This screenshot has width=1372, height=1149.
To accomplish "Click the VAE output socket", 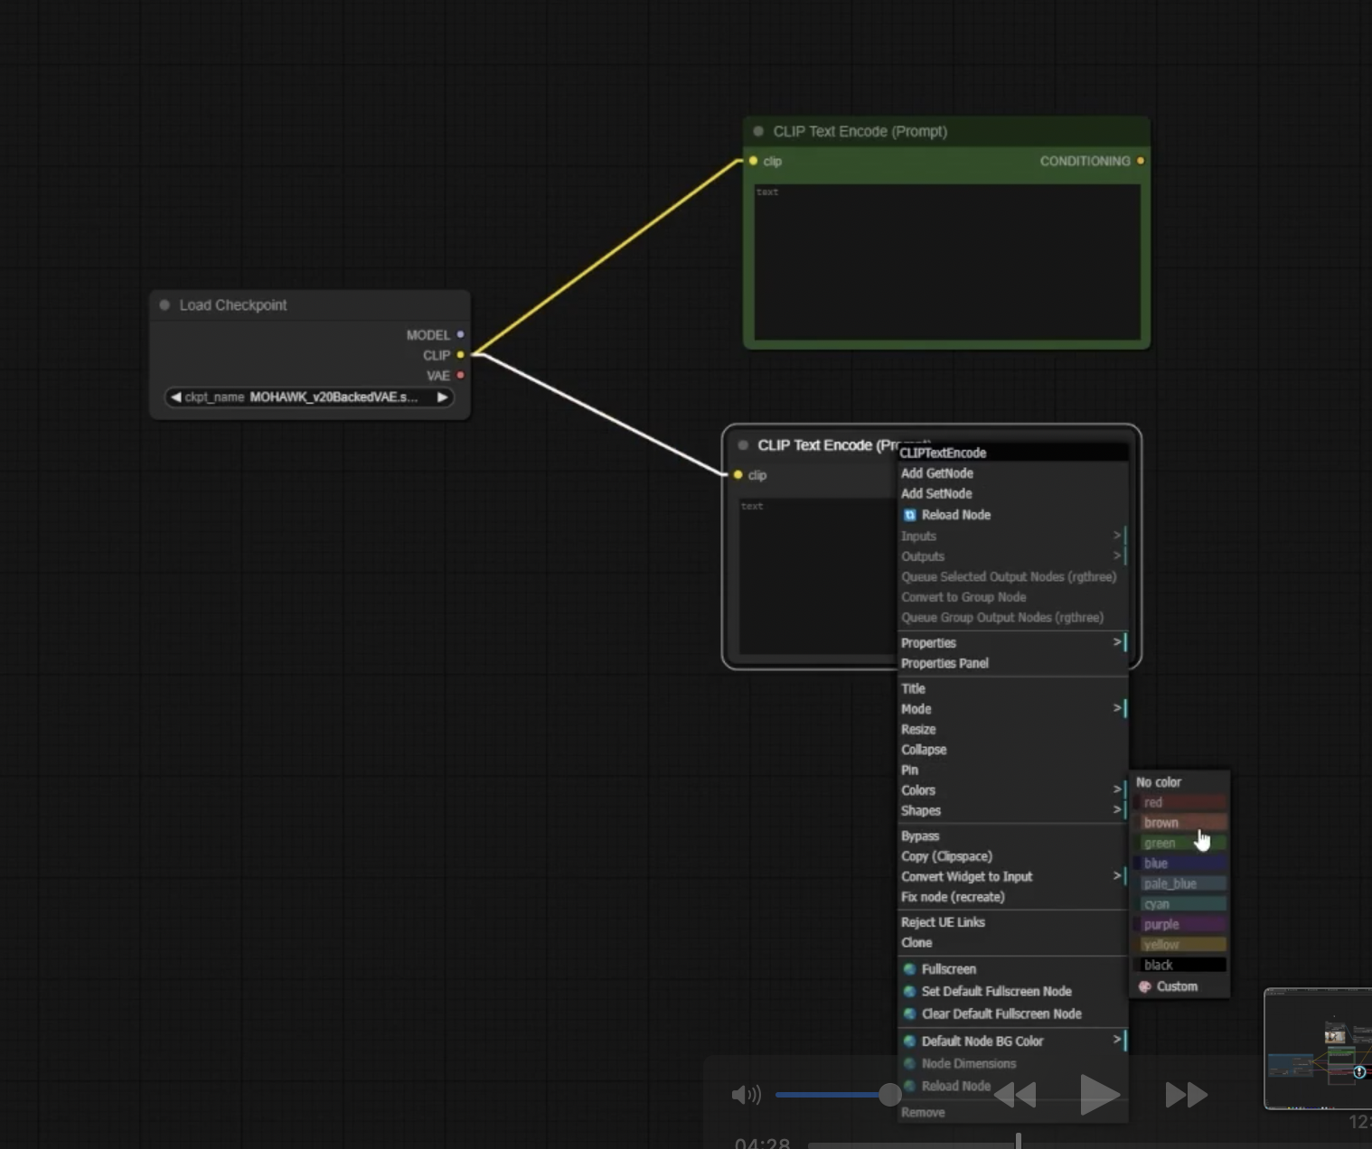I will (x=460, y=375).
